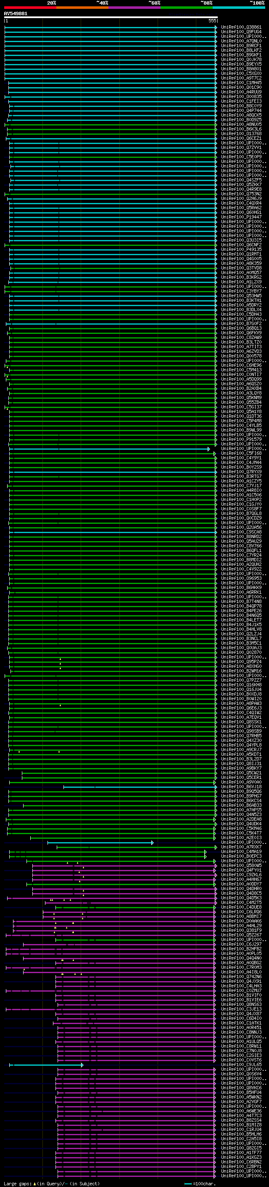The width and height of the screenshot is (269, 1187).
Task: Open the UniRef100_Q38861 hit
Action: tap(241, 27)
